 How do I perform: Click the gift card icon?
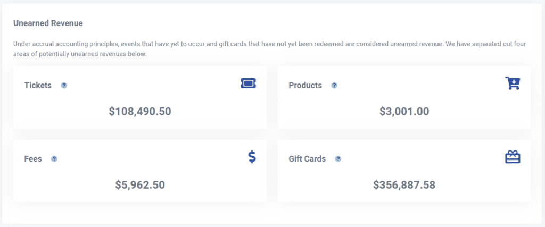point(512,157)
